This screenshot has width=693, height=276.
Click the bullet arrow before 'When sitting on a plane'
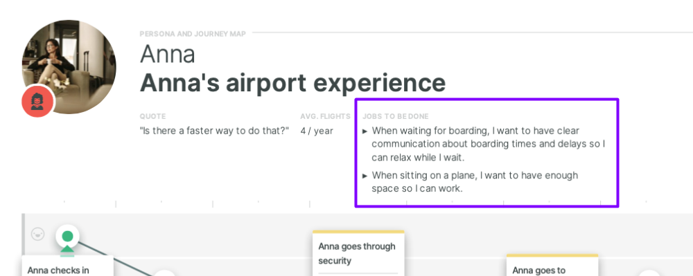[x=365, y=176]
